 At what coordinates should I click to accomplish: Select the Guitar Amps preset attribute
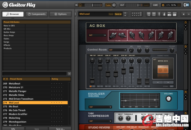pyautogui.click(x=9, y=32)
